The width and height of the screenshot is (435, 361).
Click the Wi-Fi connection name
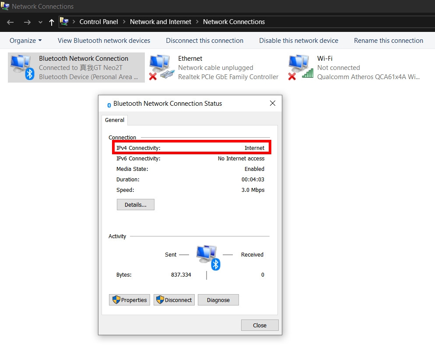(325, 59)
